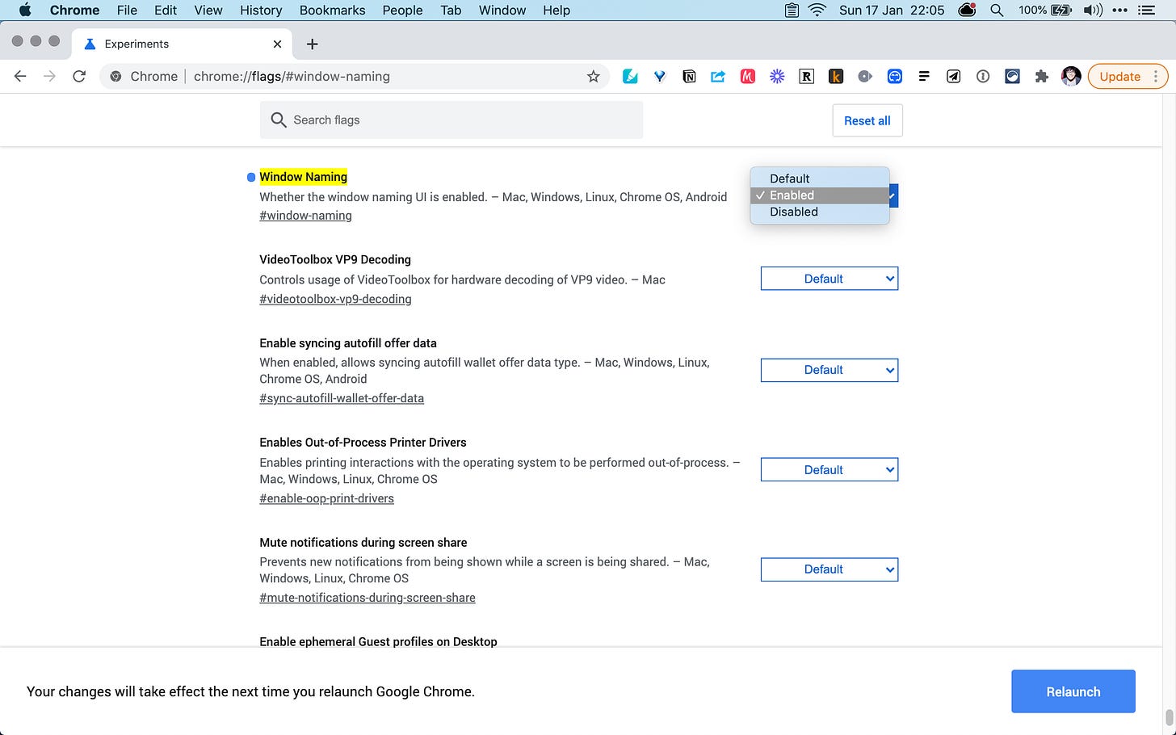Open the Chrome three-dot menu
Viewport: 1176px width, 735px height.
[1156, 76]
